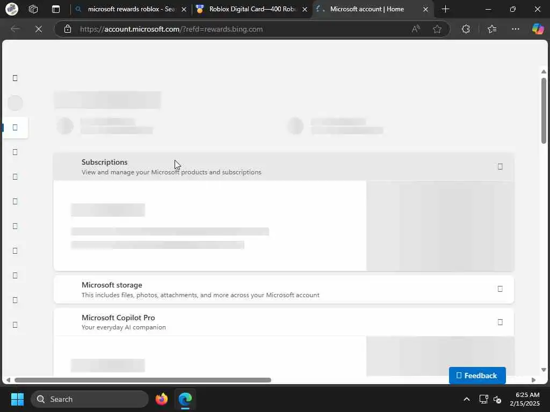Screen dimensions: 550x412
Task: Open the Windows Start menu
Action: click(17, 399)
